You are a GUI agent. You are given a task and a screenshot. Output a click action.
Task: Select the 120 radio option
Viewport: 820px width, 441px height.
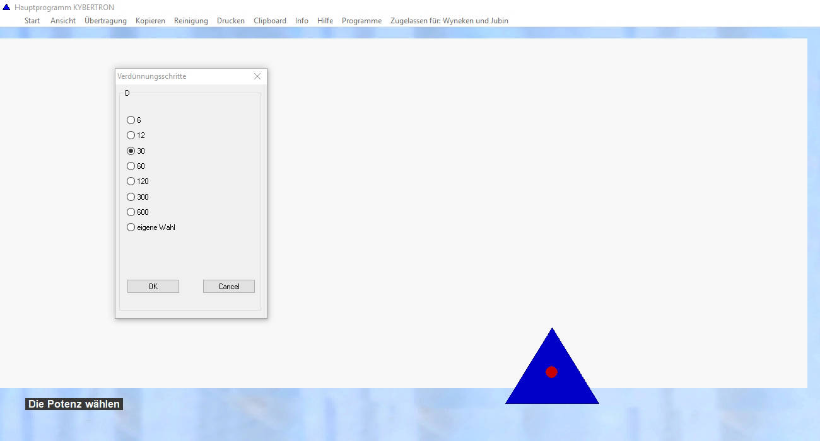click(131, 181)
